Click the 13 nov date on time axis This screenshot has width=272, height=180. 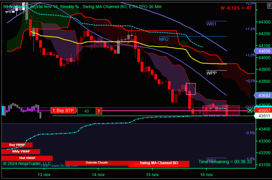tap(44, 174)
